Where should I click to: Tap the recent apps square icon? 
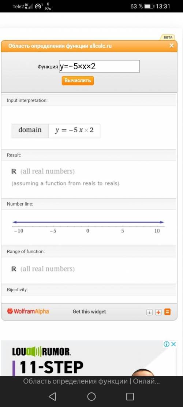pyautogui.click(x=130, y=396)
